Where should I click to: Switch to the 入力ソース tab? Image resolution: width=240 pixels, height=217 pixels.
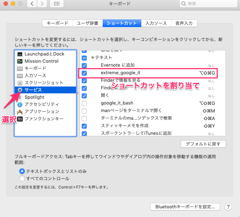click(156, 23)
